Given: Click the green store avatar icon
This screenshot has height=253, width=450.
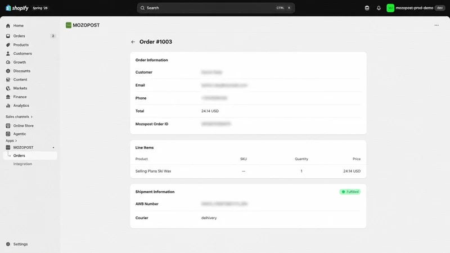Looking at the screenshot, I should coord(390,8).
